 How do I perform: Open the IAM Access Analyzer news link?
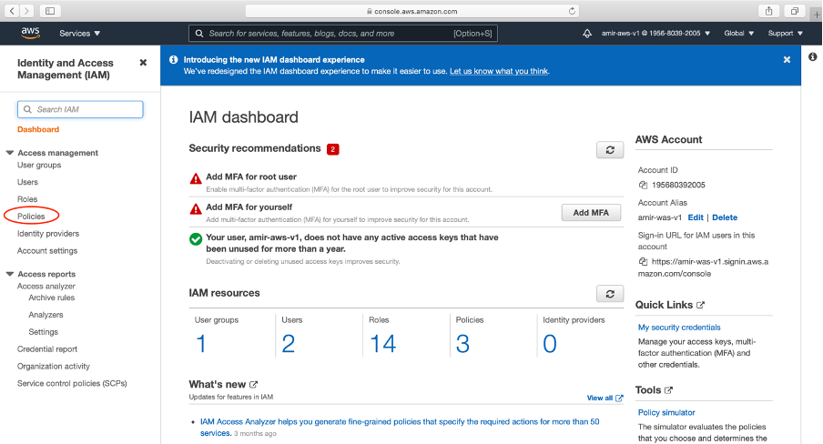(400, 428)
